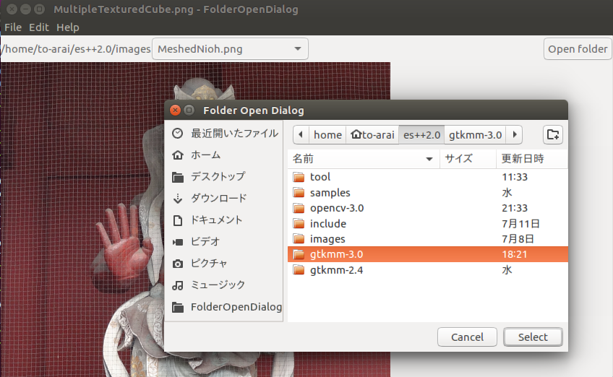Screen dimensions: 613x377
Task: Click the path bar left arrow
Action: tap(301, 135)
